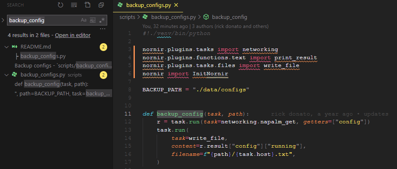Open 'def backup_config(task, path):' match
The image size is (397, 169).
(52, 84)
